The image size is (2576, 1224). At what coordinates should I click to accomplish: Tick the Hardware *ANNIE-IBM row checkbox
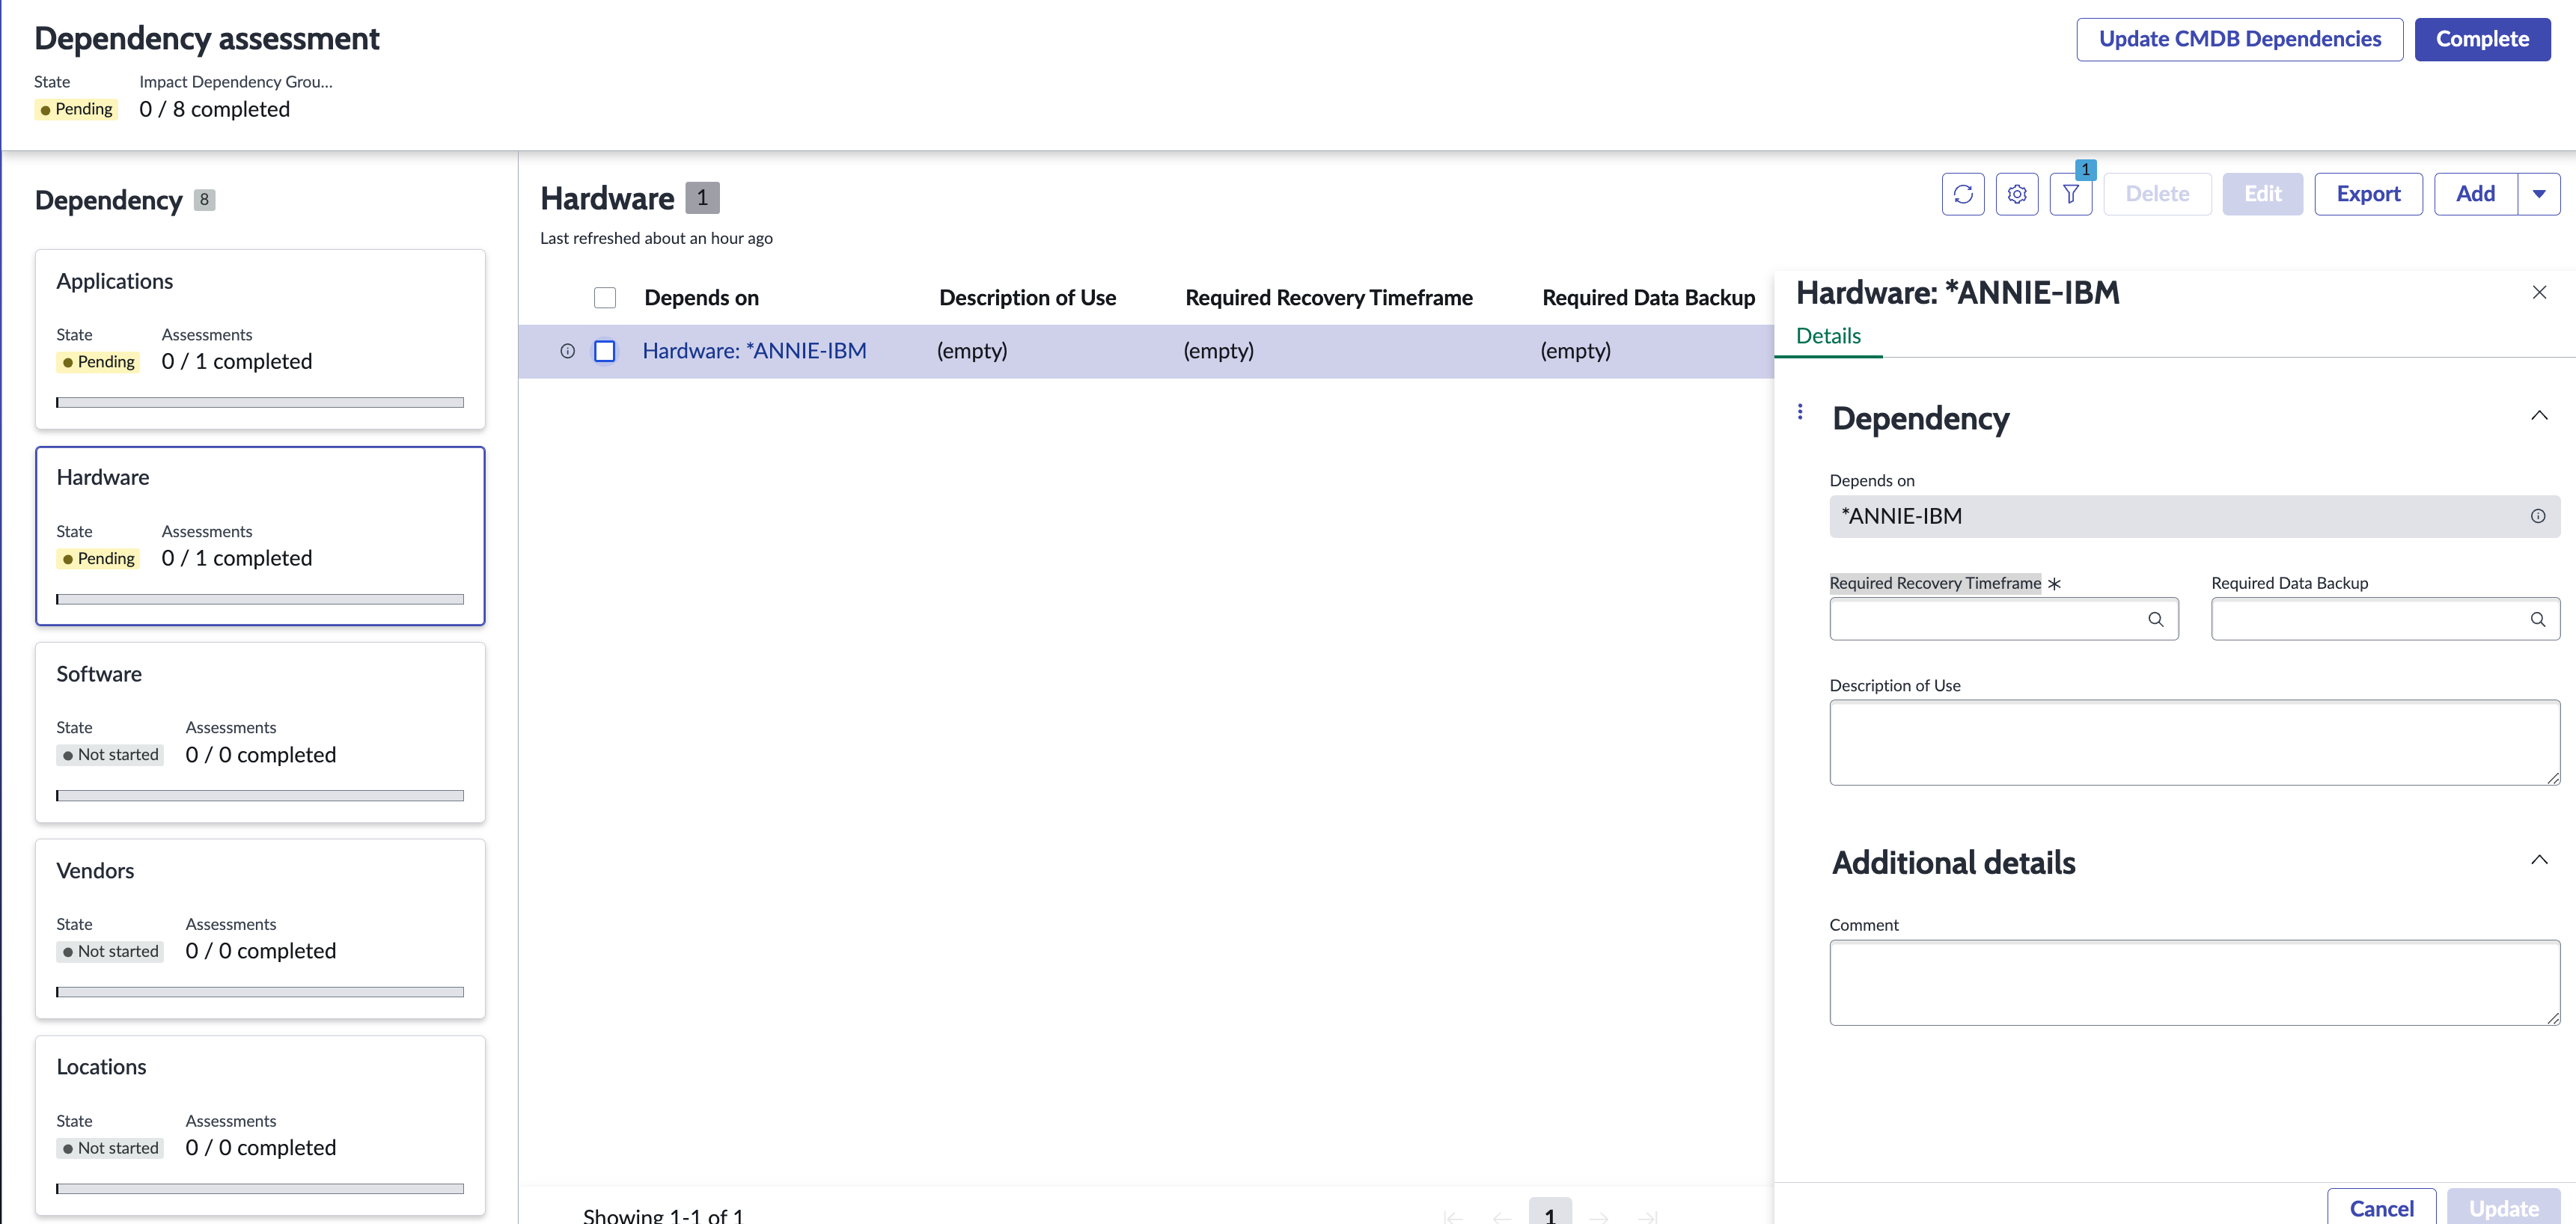(605, 351)
